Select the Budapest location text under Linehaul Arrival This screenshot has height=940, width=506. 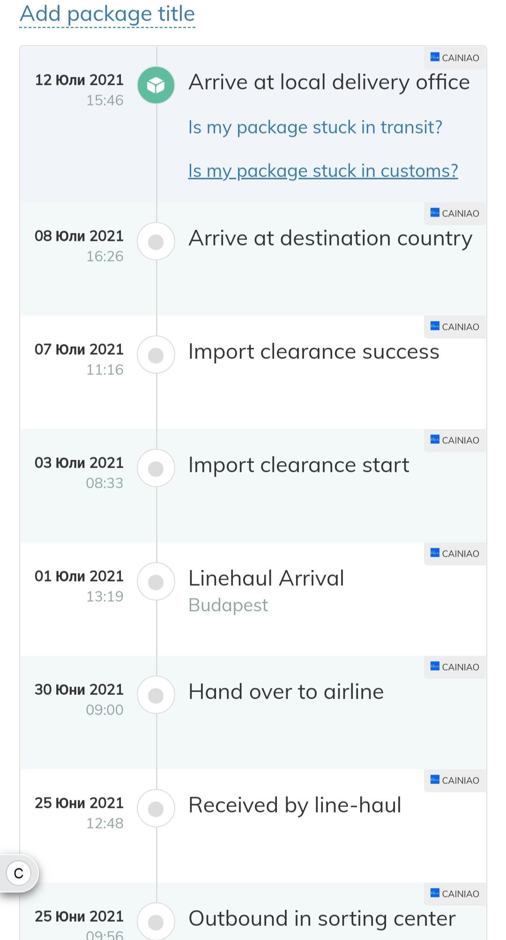228,605
